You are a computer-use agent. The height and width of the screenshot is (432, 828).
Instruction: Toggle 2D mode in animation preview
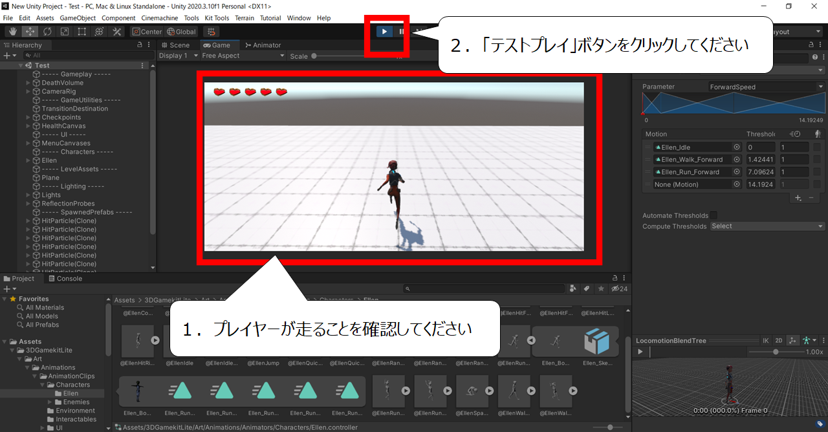click(779, 341)
